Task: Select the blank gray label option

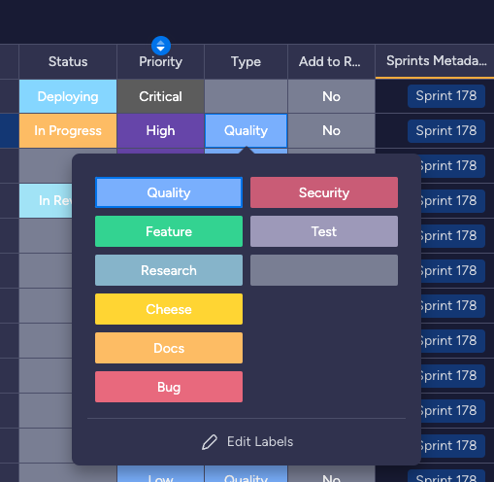Action: (324, 270)
